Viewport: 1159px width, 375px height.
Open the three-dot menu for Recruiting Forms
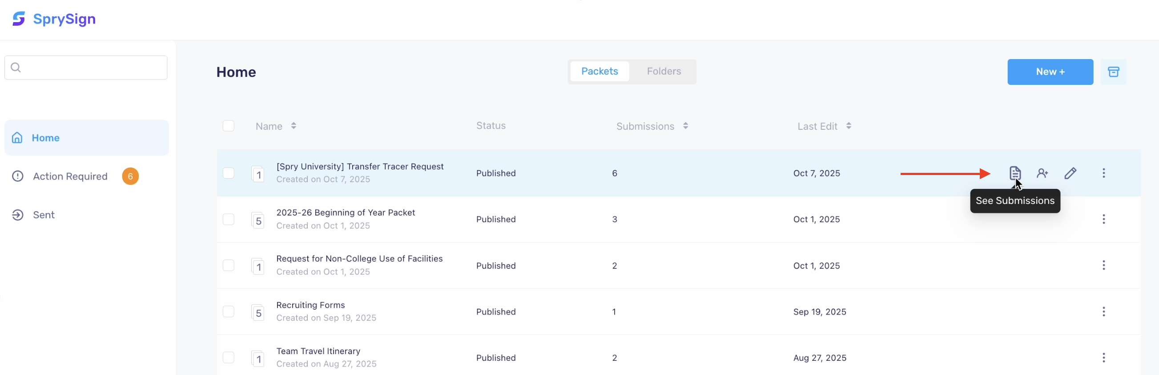coord(1103,311)
